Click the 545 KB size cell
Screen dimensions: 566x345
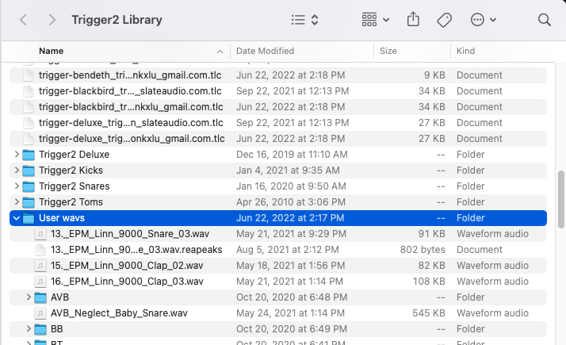tap(429, 313)
